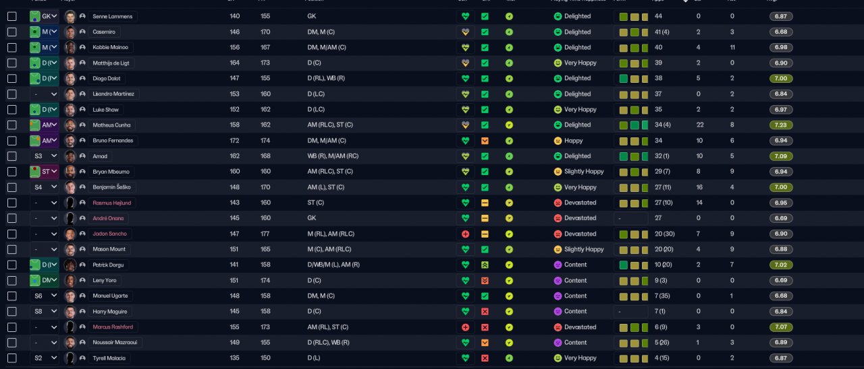Open the S3 substitute dropdown for Amad

pos(44,156)
